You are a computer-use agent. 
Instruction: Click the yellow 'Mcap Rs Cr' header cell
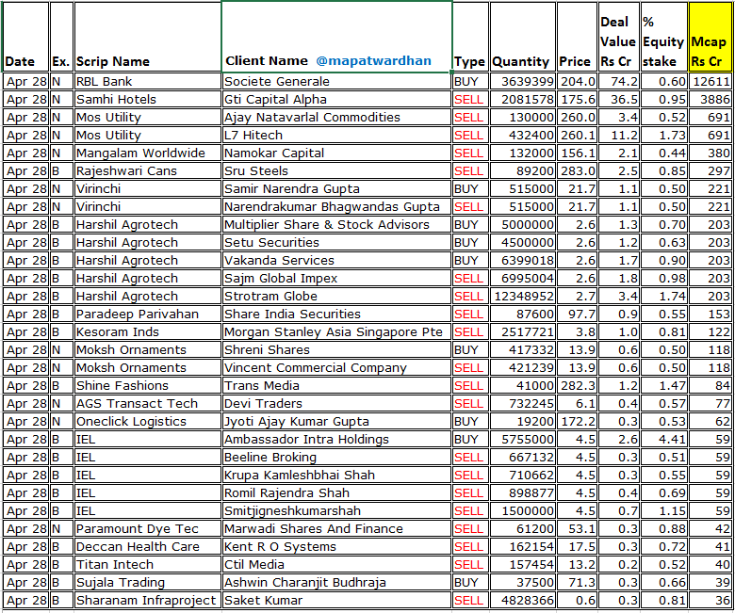[710, 37]
